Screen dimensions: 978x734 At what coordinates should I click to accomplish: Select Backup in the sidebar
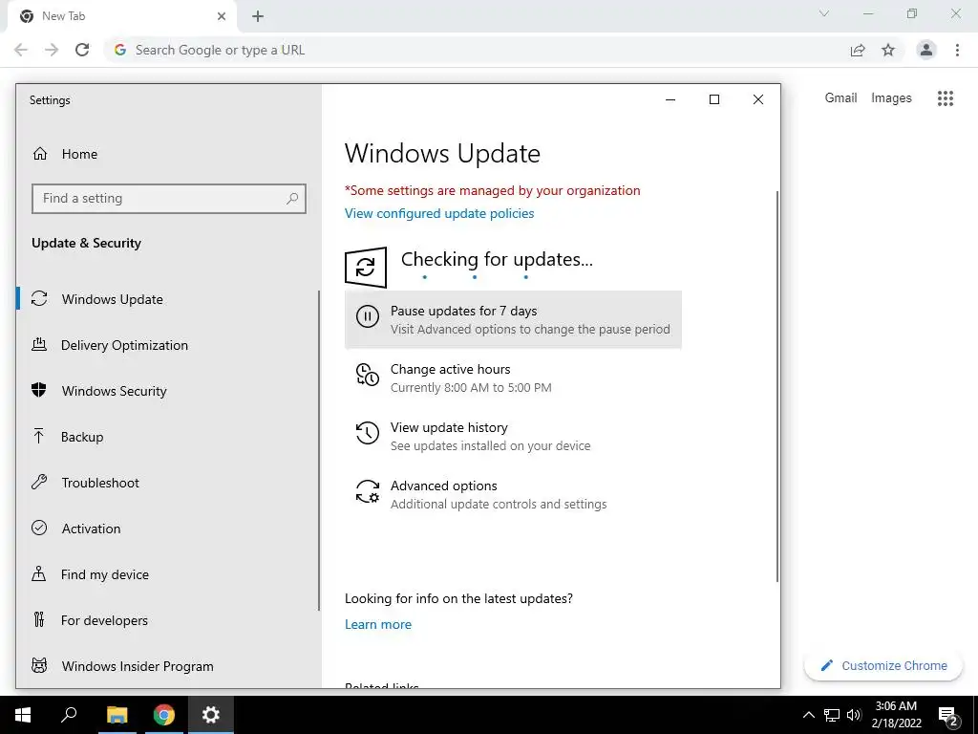167,436
